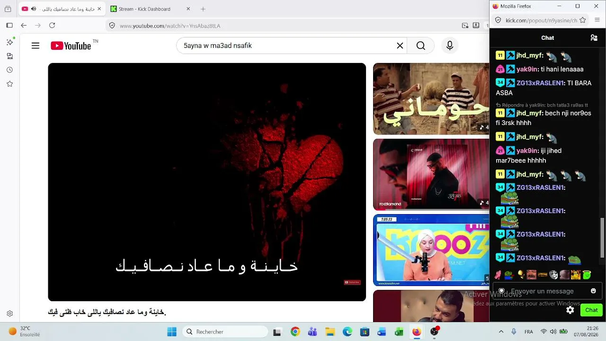Mute the YouTube tab's audio
Image resolution: width=606 pixels, height=341 pixels.
pos(34,9)
